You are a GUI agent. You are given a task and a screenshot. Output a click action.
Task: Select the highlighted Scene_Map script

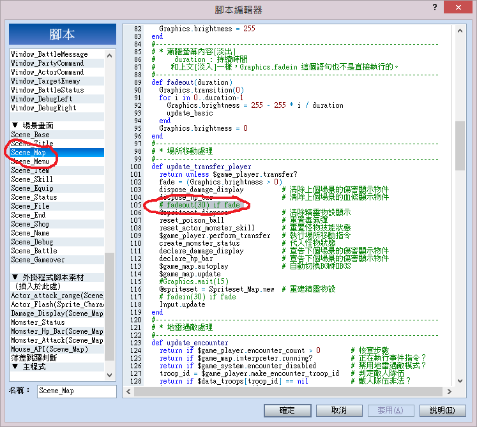[x=57, y=153]
